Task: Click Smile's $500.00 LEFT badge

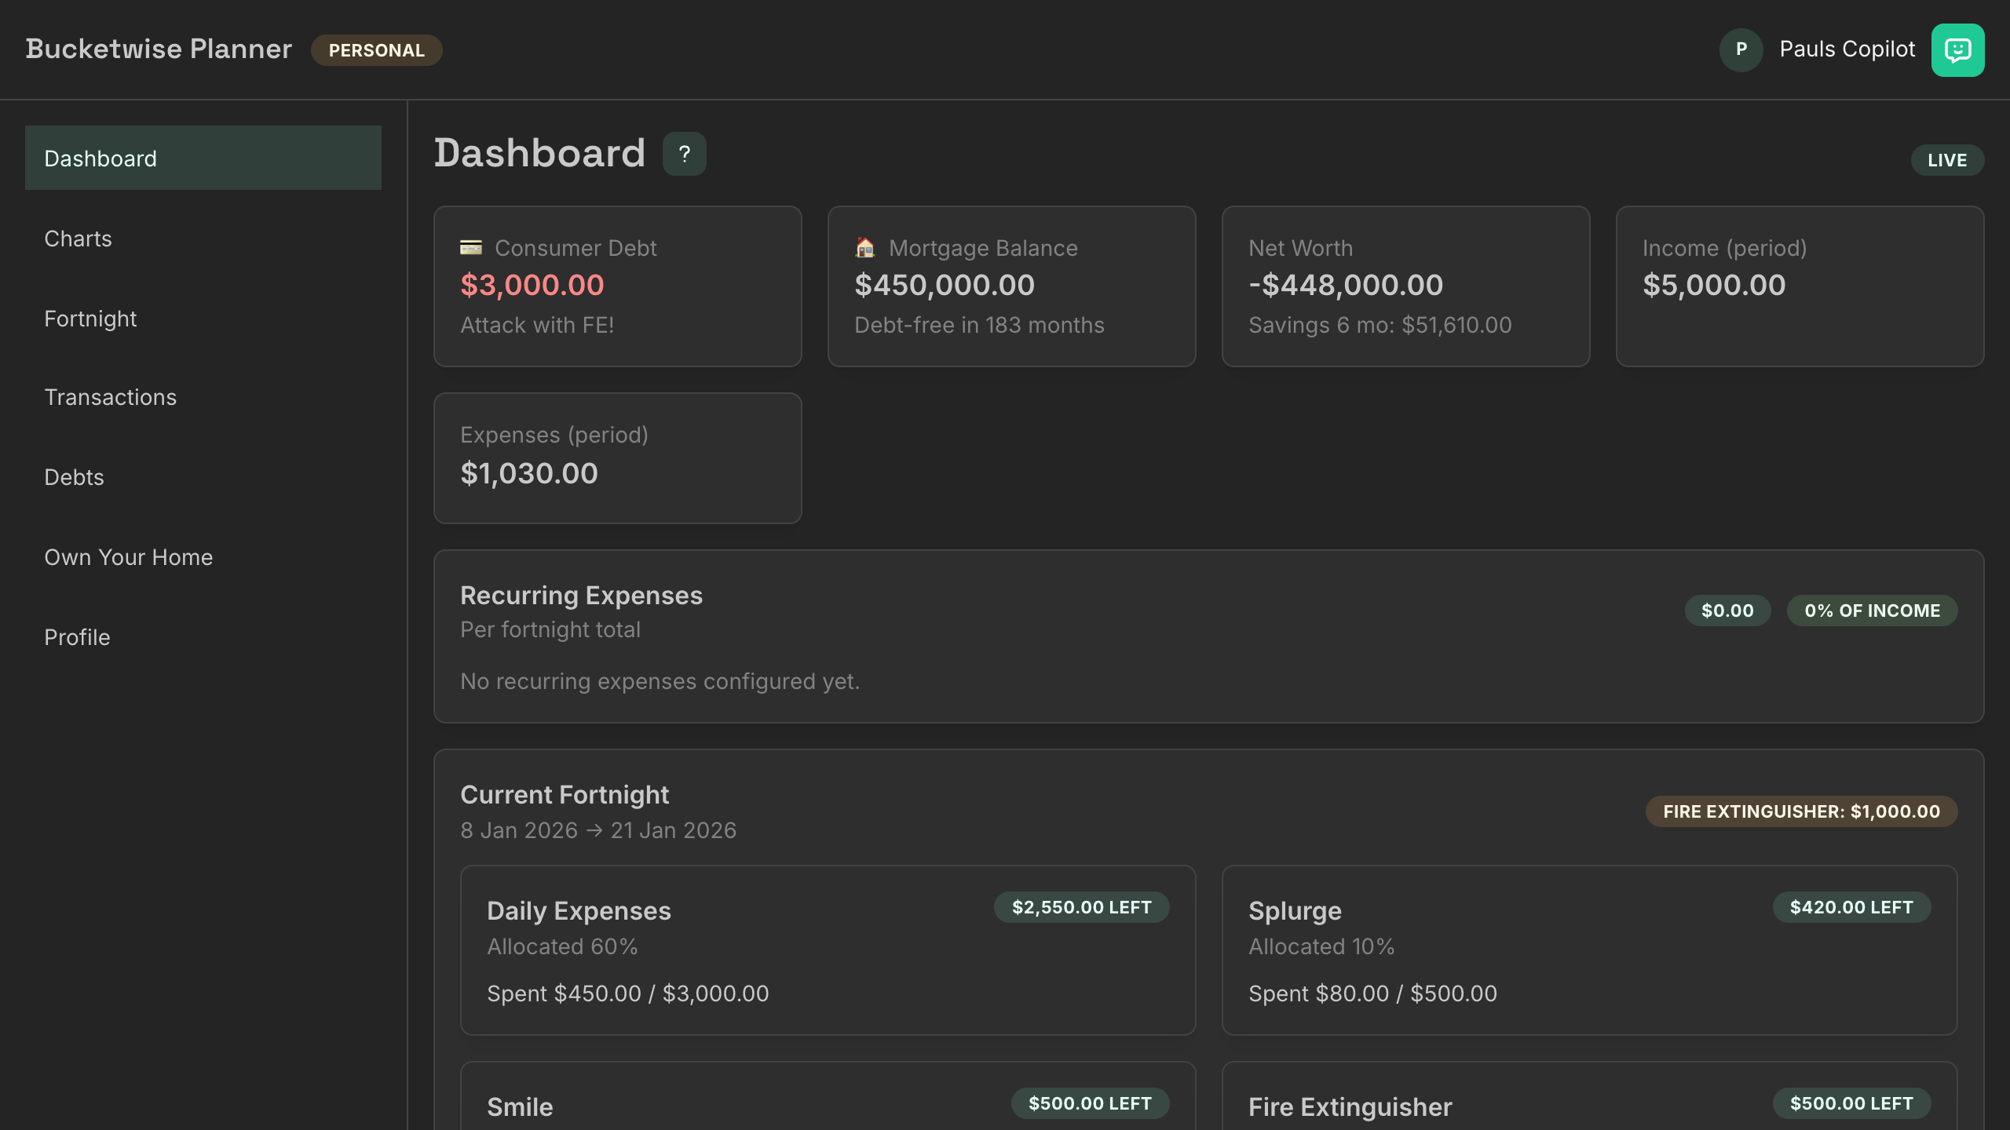Action: [x=1090, y=1103]
